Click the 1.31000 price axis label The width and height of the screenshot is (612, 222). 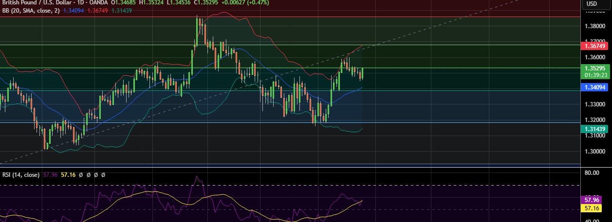[595, 136]
